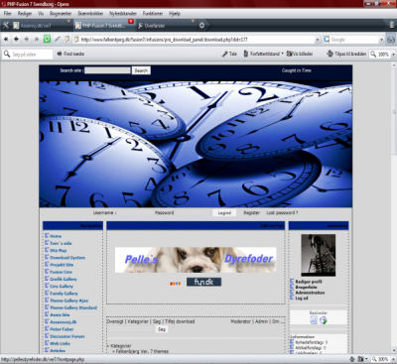Click the Pelle's Dyrefoder banner image
397x364 pixels.
pos(196,260)
